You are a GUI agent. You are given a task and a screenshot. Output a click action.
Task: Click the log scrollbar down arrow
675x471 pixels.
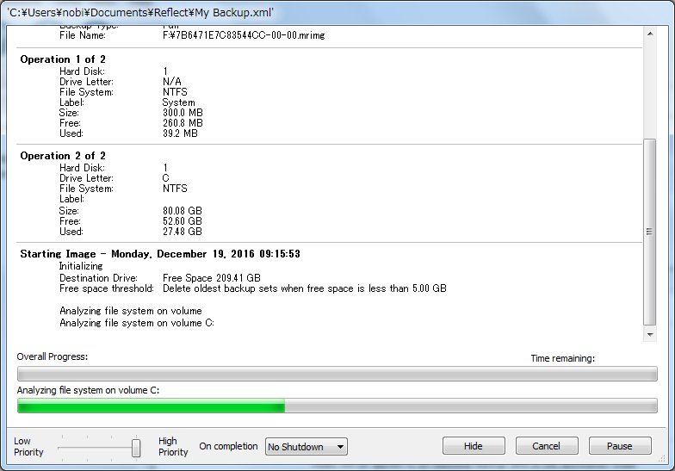[650, 334]
